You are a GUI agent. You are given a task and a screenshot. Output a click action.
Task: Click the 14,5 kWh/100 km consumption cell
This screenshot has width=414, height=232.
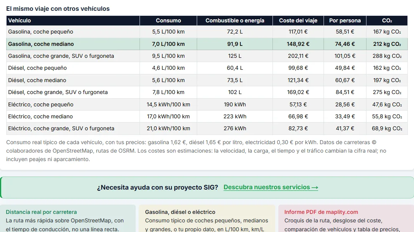[169, 104]
